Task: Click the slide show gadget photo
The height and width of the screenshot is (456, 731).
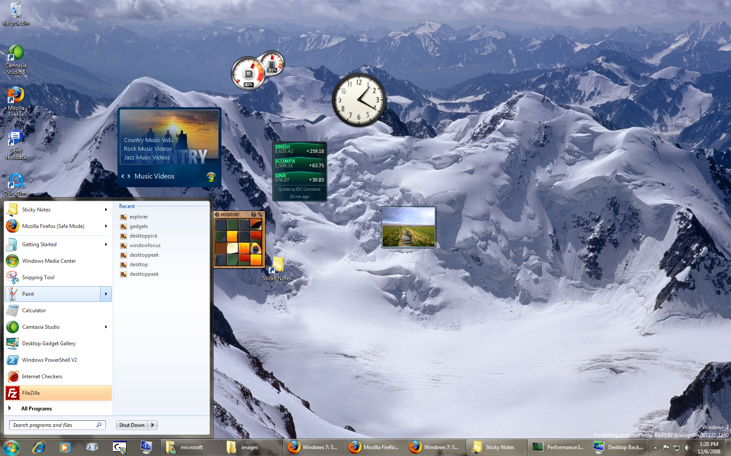Action: [408, 227]
